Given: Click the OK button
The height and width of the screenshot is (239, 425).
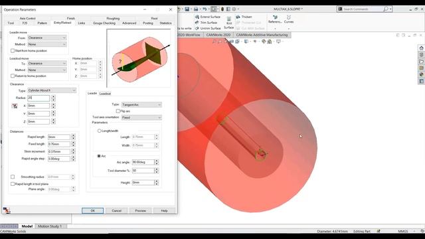Looking at the screenshot, I should [x=93, y=211].
